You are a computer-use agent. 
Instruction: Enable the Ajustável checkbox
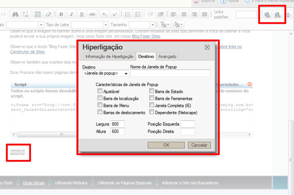click(100, 91)
